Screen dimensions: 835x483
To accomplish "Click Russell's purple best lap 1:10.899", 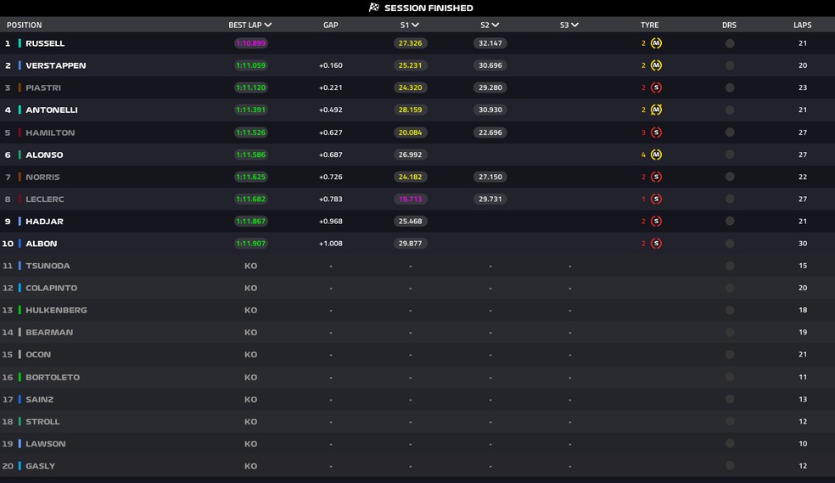I will click(x=251, y=43).
